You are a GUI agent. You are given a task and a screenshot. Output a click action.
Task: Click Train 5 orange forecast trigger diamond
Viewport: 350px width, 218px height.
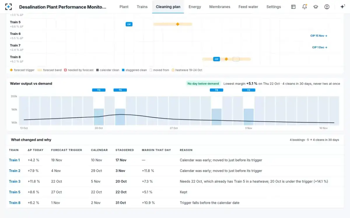pyautogui.click(x=178, y=24)
